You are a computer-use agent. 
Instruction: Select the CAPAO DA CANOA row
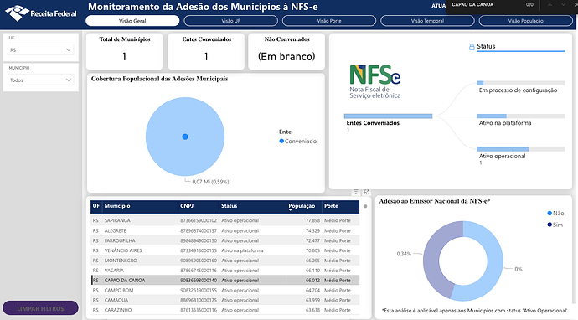[x=224, y=280]
